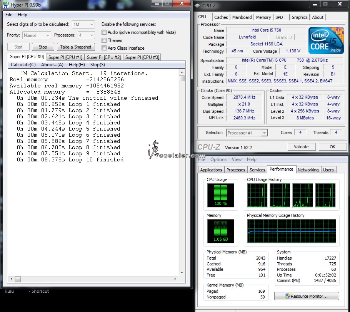The height and width of the screenshot is (312, 350).
Task: Open the Help menu in Hyper PI
Action: (x=22, y=15)
